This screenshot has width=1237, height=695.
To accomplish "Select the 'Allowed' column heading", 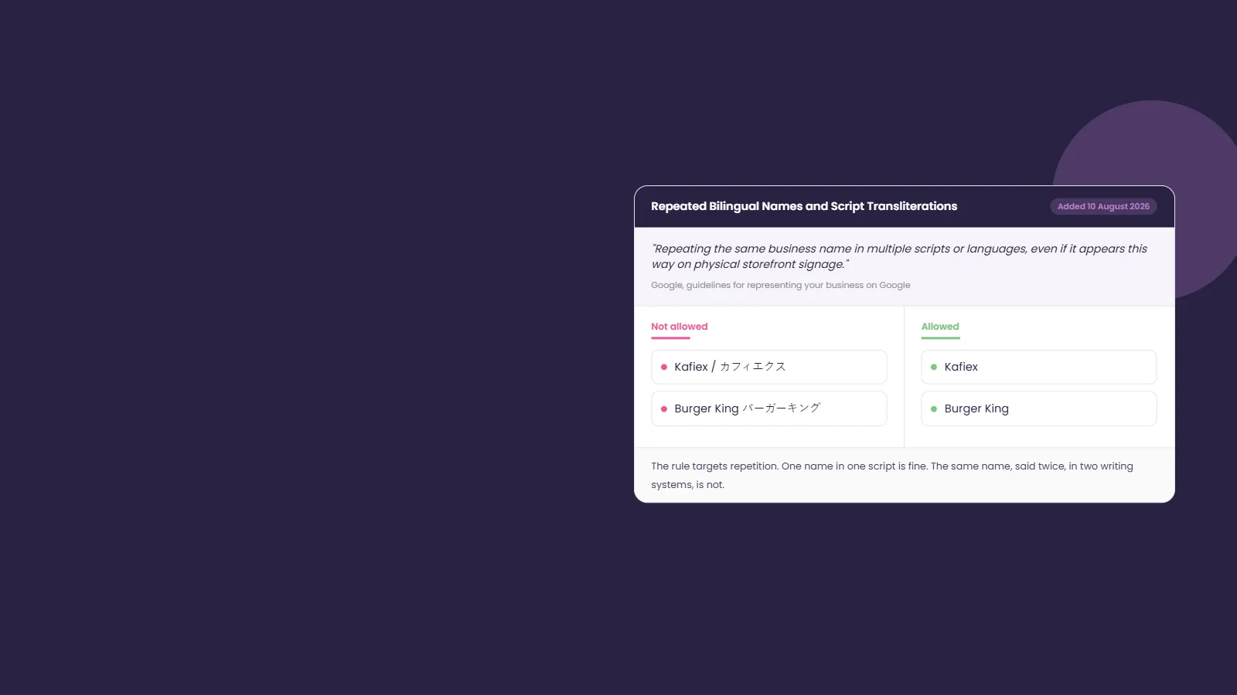I will (x=940, y=327).
